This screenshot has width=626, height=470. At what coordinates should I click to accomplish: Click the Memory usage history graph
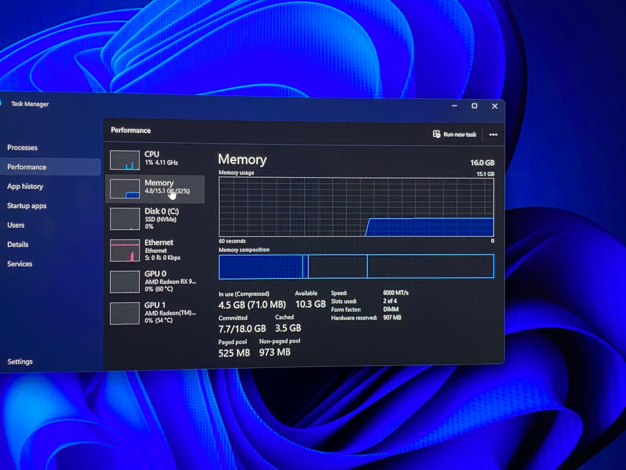(x=356, y=207)
